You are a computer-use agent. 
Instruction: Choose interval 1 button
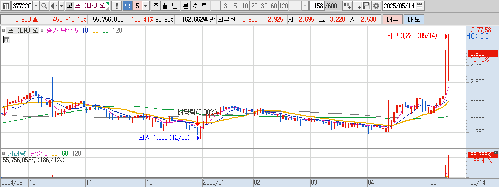click(x=216, y=6)
